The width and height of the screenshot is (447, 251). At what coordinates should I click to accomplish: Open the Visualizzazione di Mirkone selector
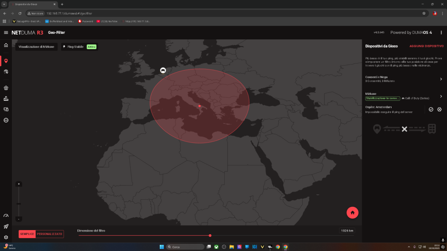point(36,47)
